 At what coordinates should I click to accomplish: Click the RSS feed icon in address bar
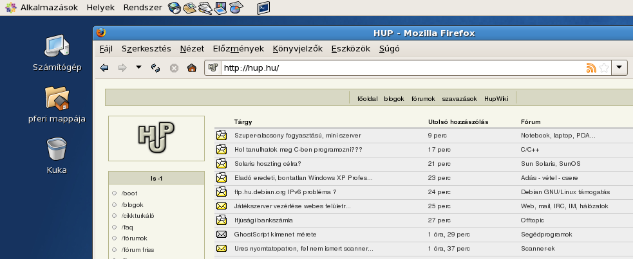pos(590,68)
